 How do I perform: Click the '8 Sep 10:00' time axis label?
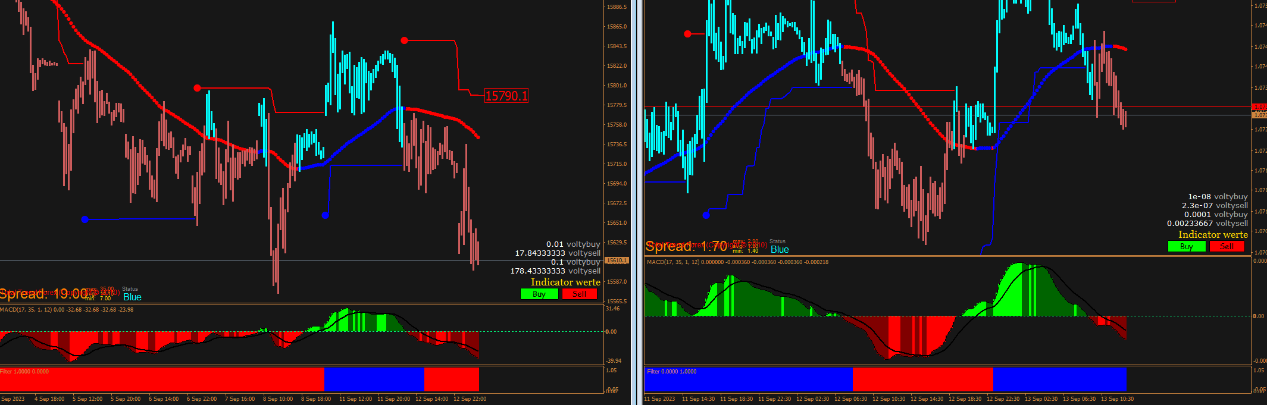click(278, 399)
